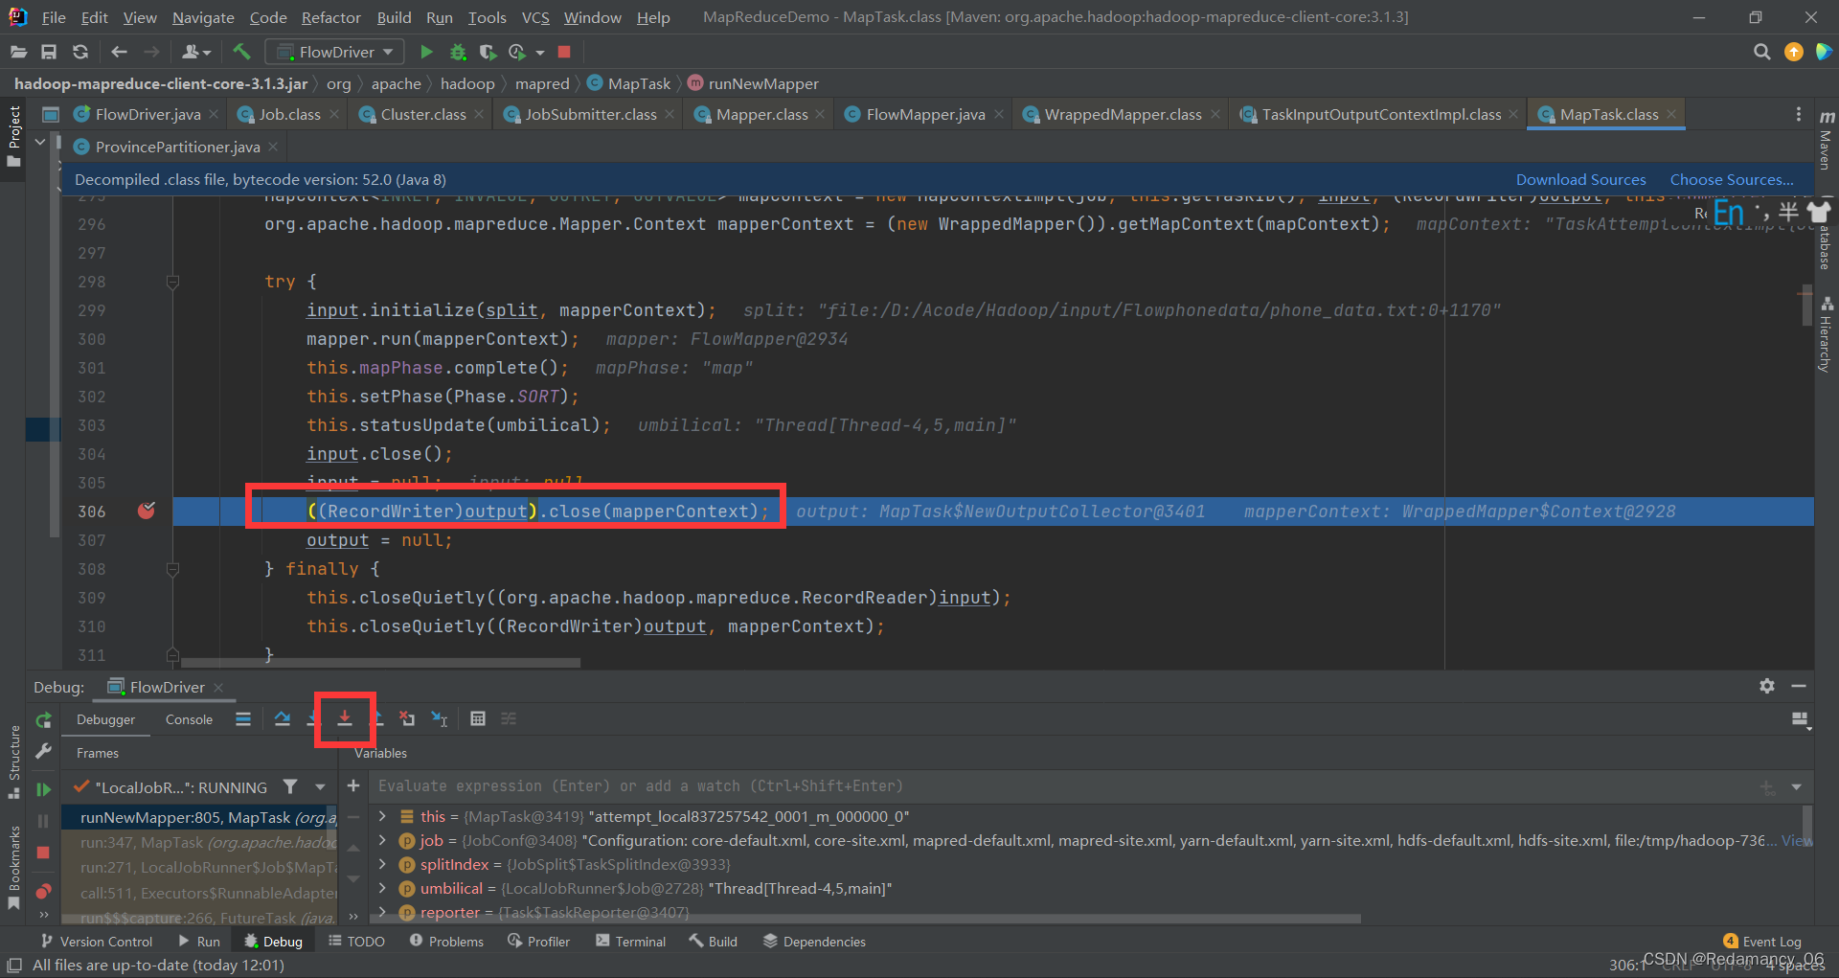Expand the 'this' variable node

click(382, 816)
